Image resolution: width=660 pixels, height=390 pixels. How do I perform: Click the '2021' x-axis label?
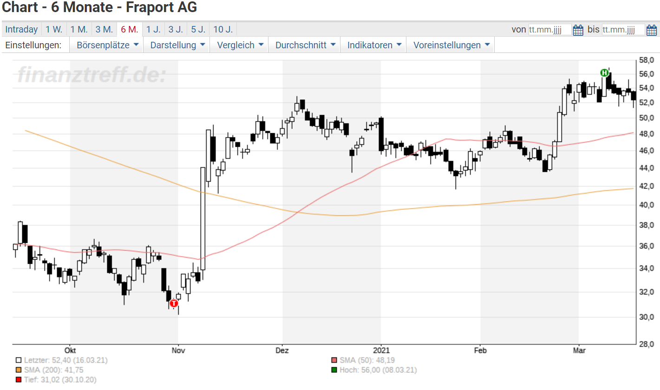[x=381, y=350]
